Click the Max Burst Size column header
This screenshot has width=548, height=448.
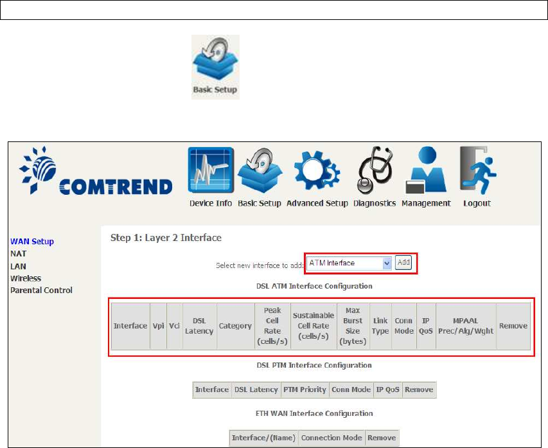(x=353, y=326)
